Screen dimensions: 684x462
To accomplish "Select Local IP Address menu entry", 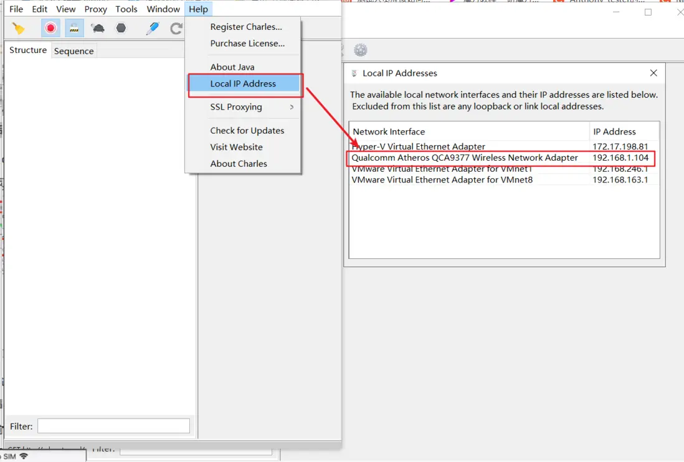I will (244, 83).
